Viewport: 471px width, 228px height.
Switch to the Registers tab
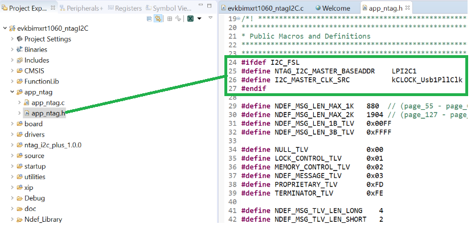[x=124, y=8]
